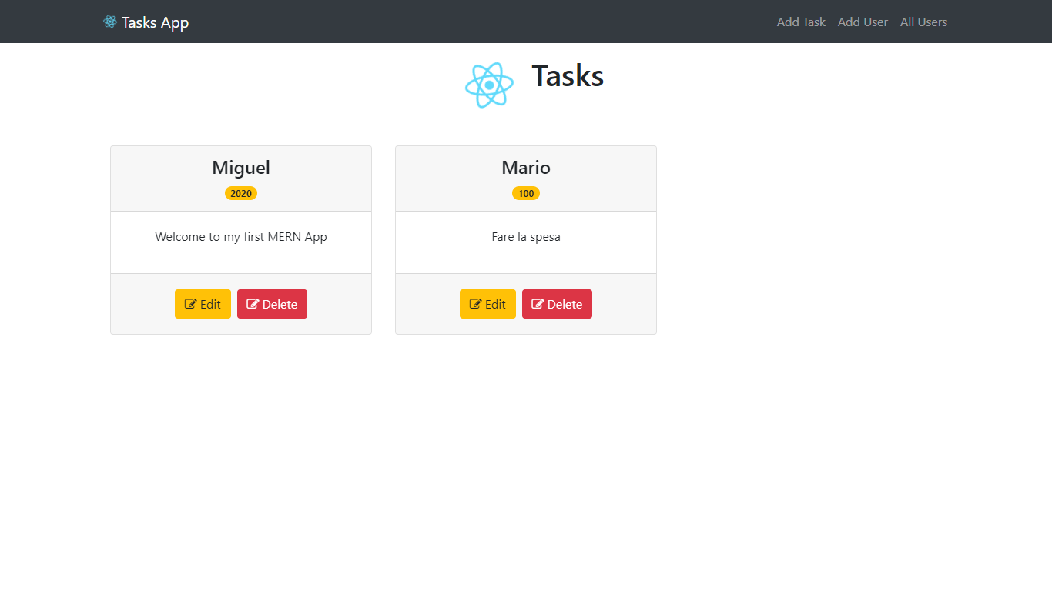Open the Add User page

863,22
